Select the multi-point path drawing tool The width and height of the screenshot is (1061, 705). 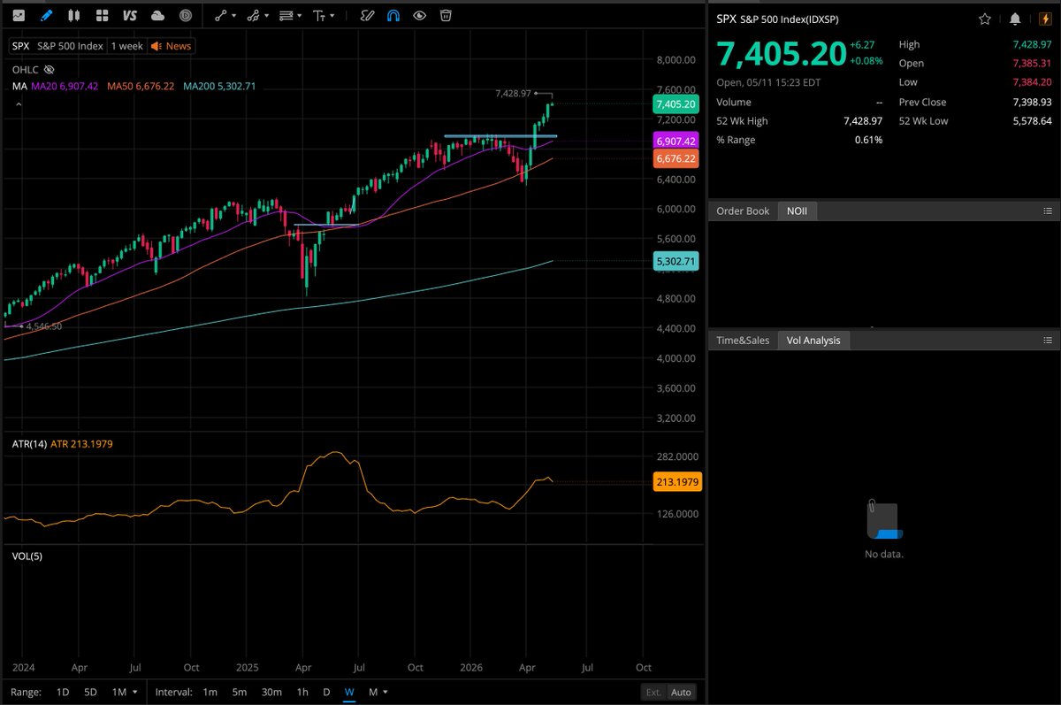[x=255, y=15]
